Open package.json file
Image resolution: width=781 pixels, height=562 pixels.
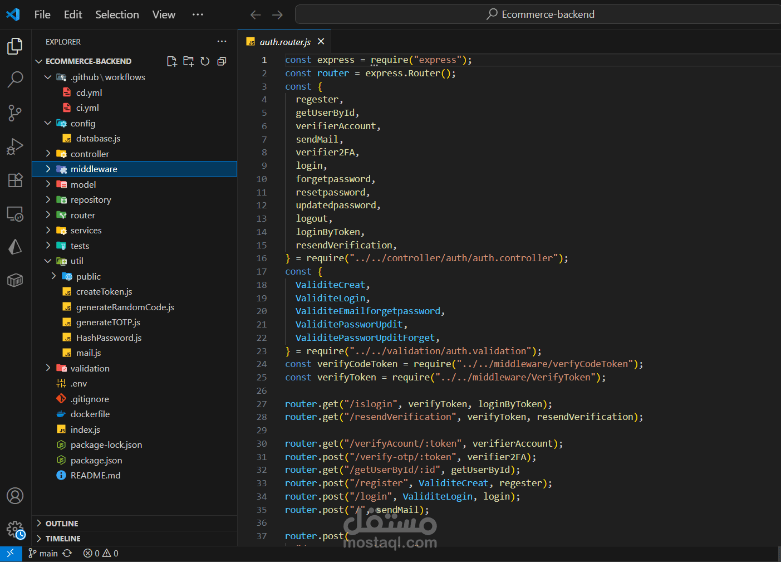[x=135, y=460]
